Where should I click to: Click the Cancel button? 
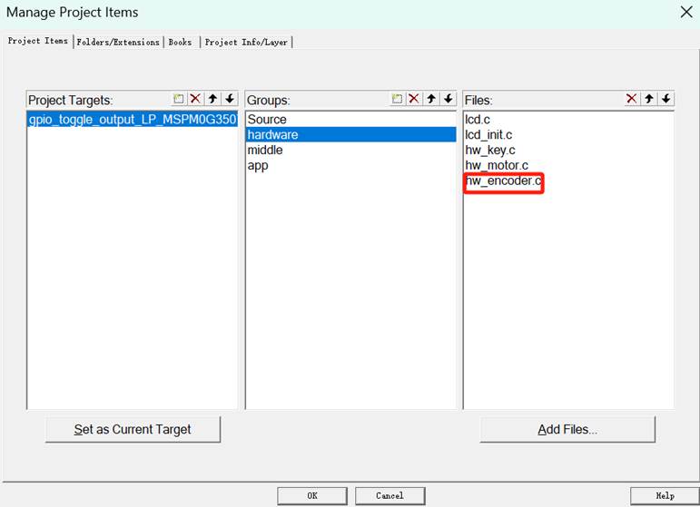coord(389,496)
